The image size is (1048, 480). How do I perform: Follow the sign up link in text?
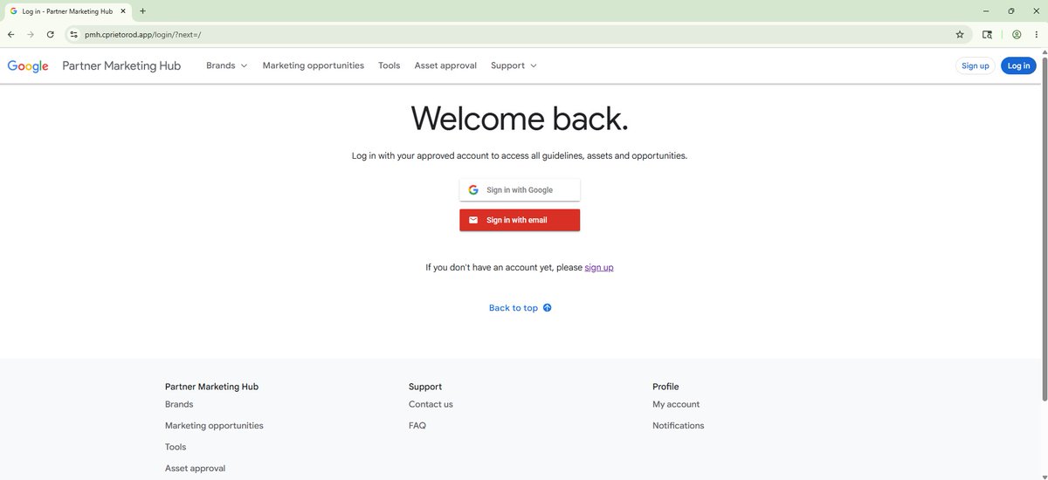click(x=599, y=268)
